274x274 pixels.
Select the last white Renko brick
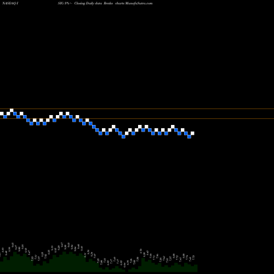(x=192, y=133)
